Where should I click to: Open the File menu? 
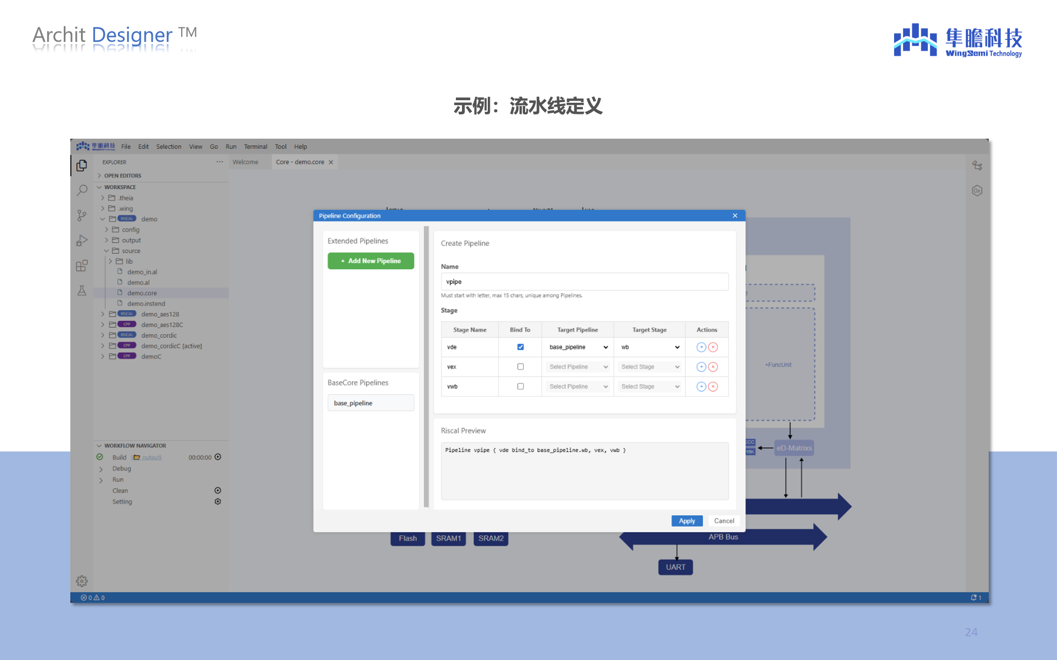(126, 147)
